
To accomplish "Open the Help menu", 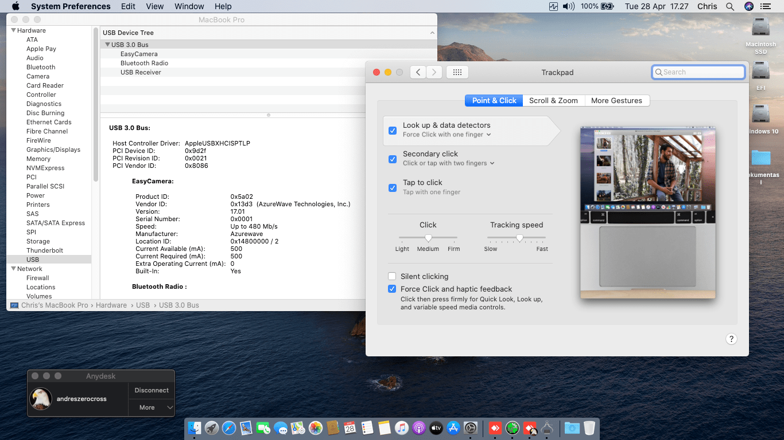I will pos(223,6).
